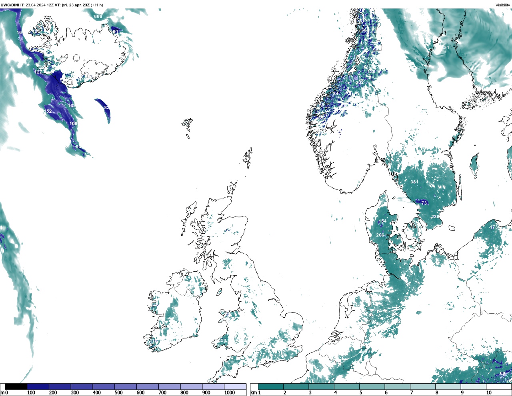Screen dimensions: 512x396
Task: Click the 400–500 m legend swatch
Action: pyautogui.click(x=104, y=386)
